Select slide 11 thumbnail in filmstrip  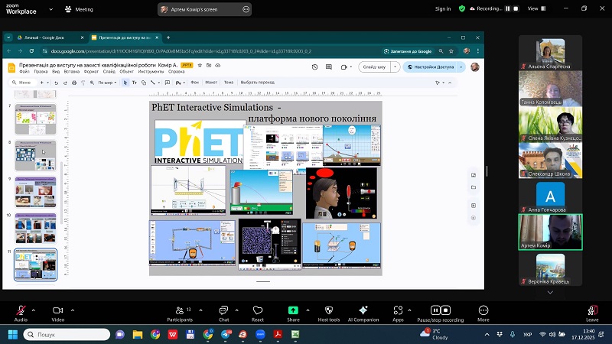(x=36, y=264)
